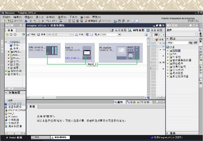Image resolution: width=203 pixels, height=141 pixels.
Task: Open the 信息 info tab in inspector
Action: [x=133, y=102]
